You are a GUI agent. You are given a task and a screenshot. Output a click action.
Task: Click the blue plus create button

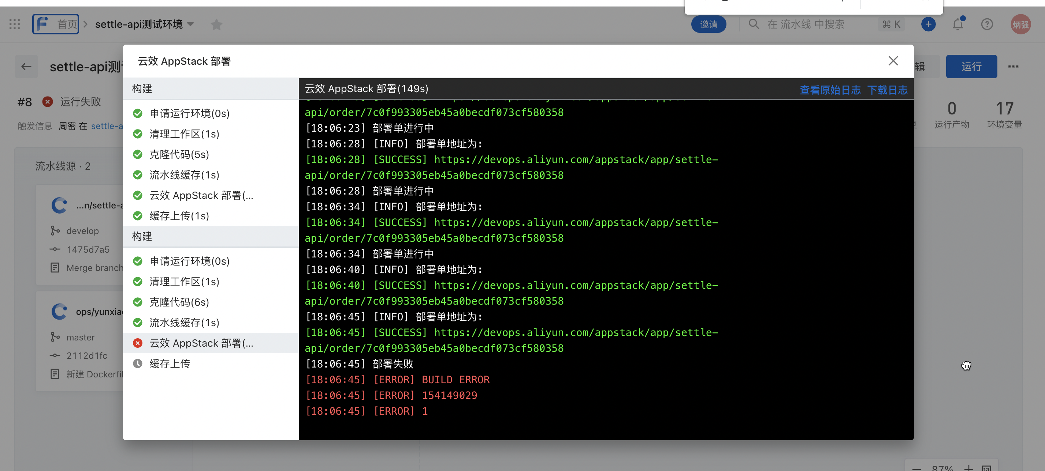[x=928, y=24]
